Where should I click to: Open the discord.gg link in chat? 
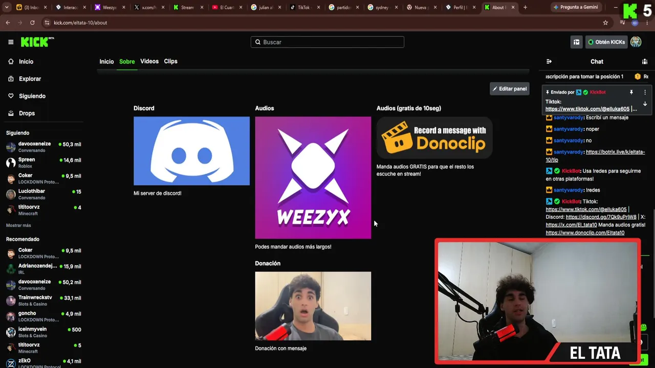click(601, 217)
